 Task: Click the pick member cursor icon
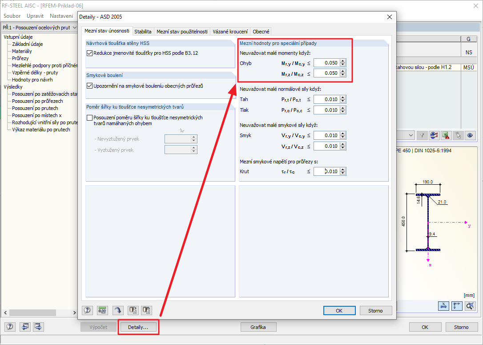458,135
